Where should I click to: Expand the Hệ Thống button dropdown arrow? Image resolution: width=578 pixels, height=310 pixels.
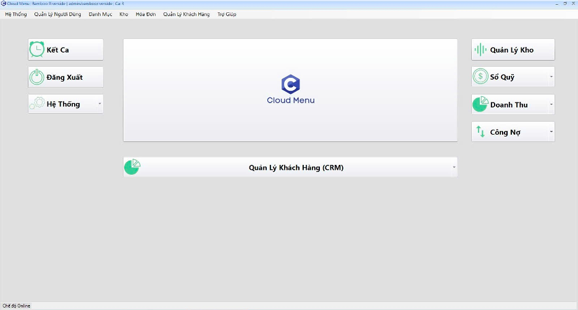pos(99,104)
